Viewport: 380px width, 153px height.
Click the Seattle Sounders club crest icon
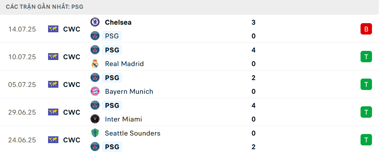[x=95, y=133]
